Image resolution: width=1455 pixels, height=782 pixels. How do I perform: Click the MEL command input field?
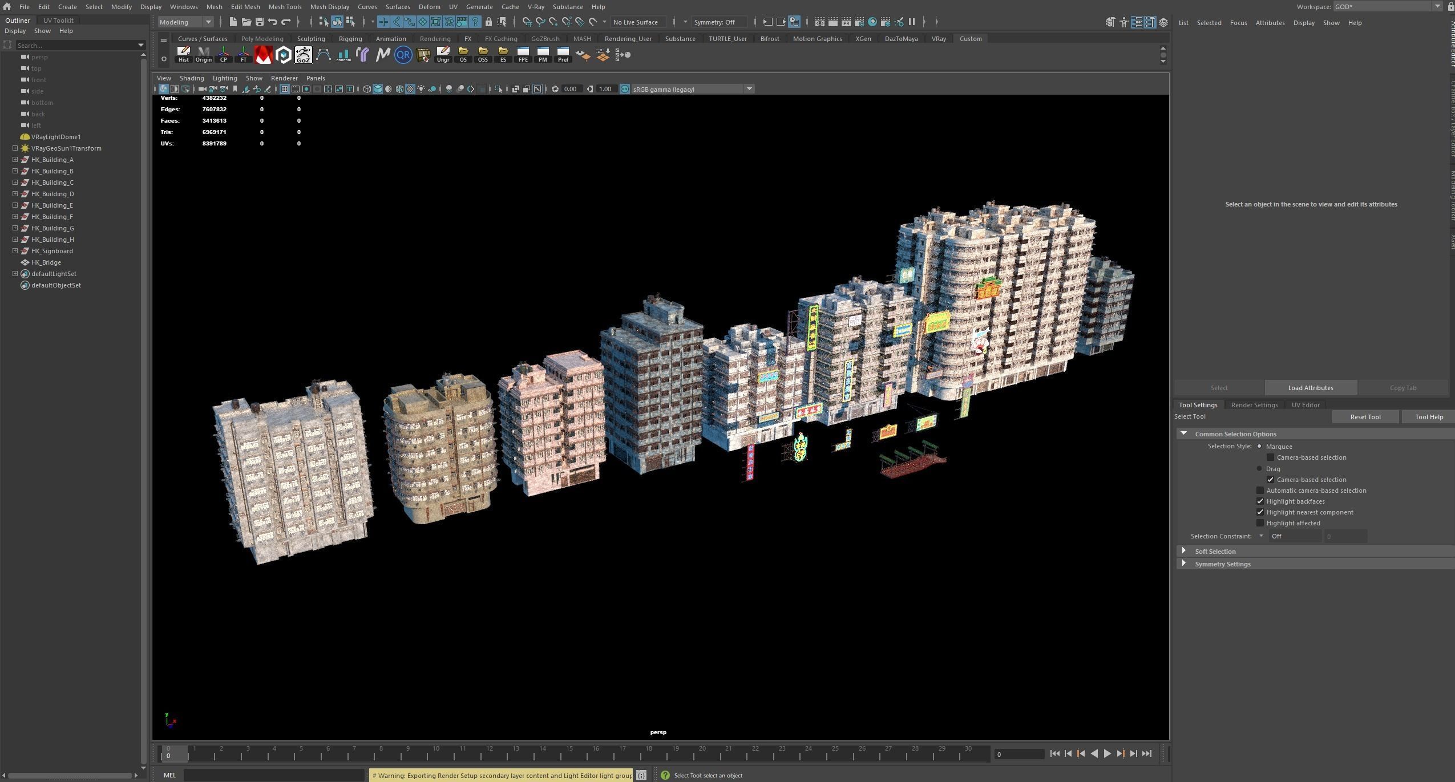point(274,775)
